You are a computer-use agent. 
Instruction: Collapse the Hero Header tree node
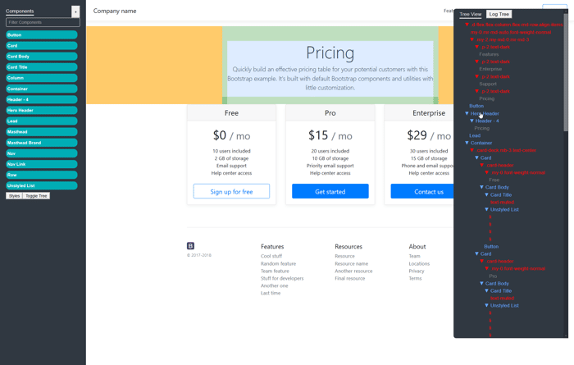(x=467, y=113)
